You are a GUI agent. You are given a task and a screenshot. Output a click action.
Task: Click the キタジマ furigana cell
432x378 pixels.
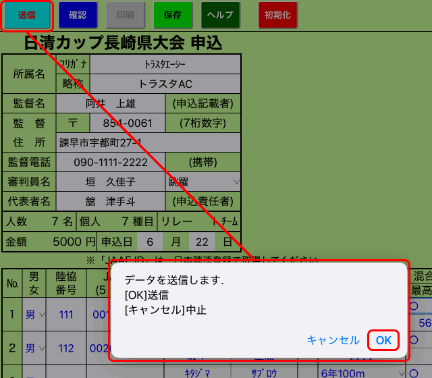[x=197, y=373]
